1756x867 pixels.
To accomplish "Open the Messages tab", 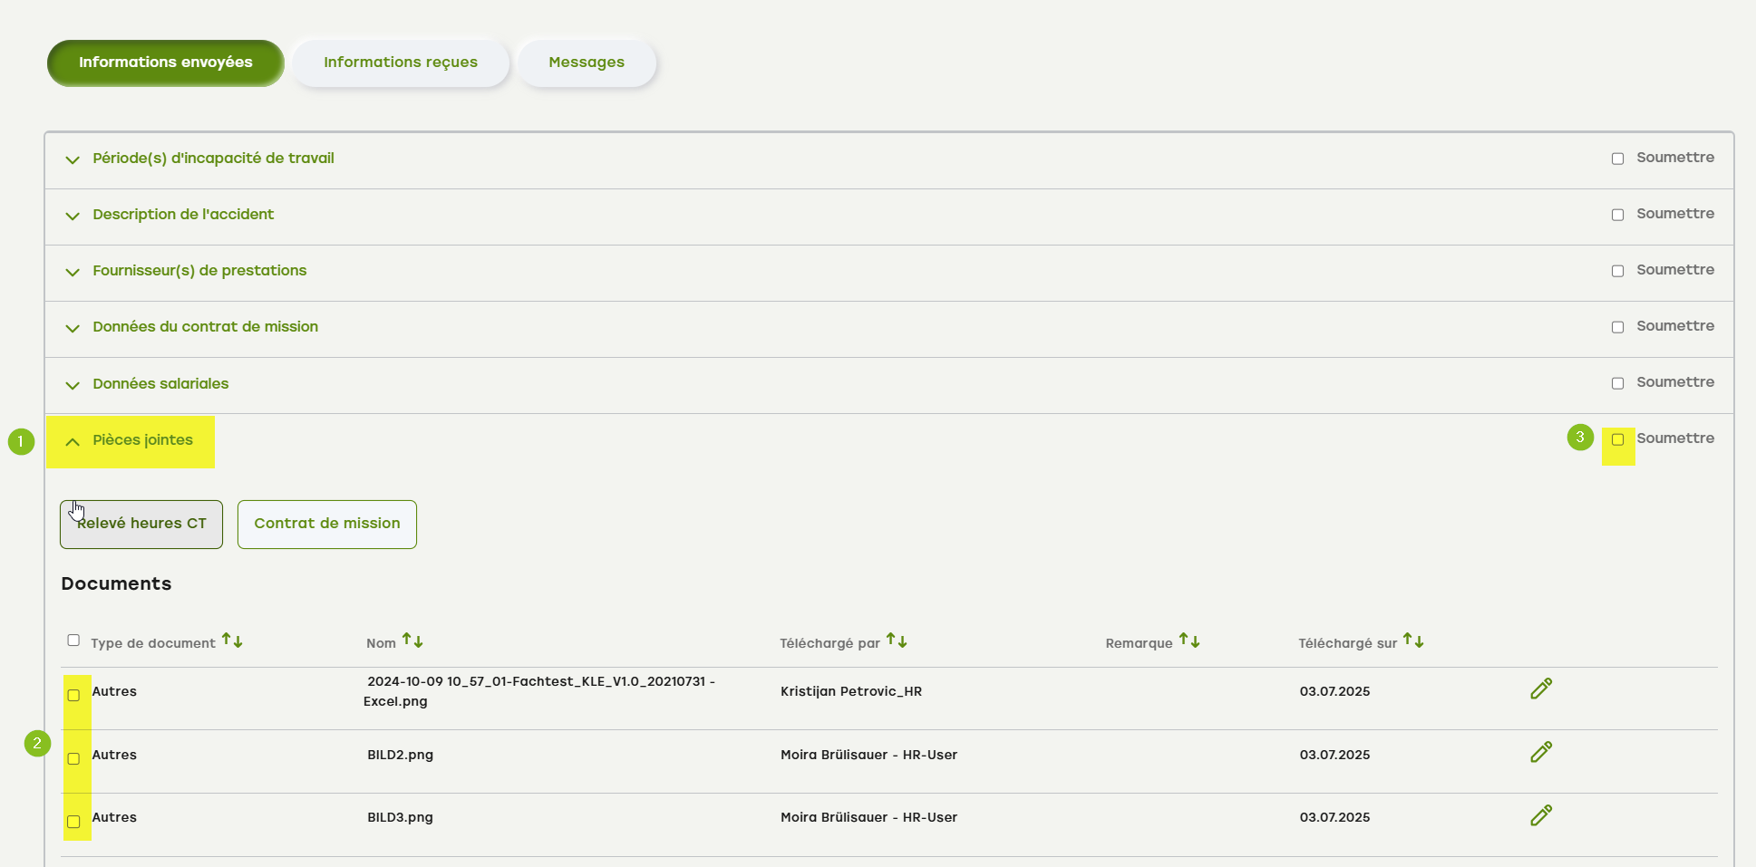I will tap(586, 63).
